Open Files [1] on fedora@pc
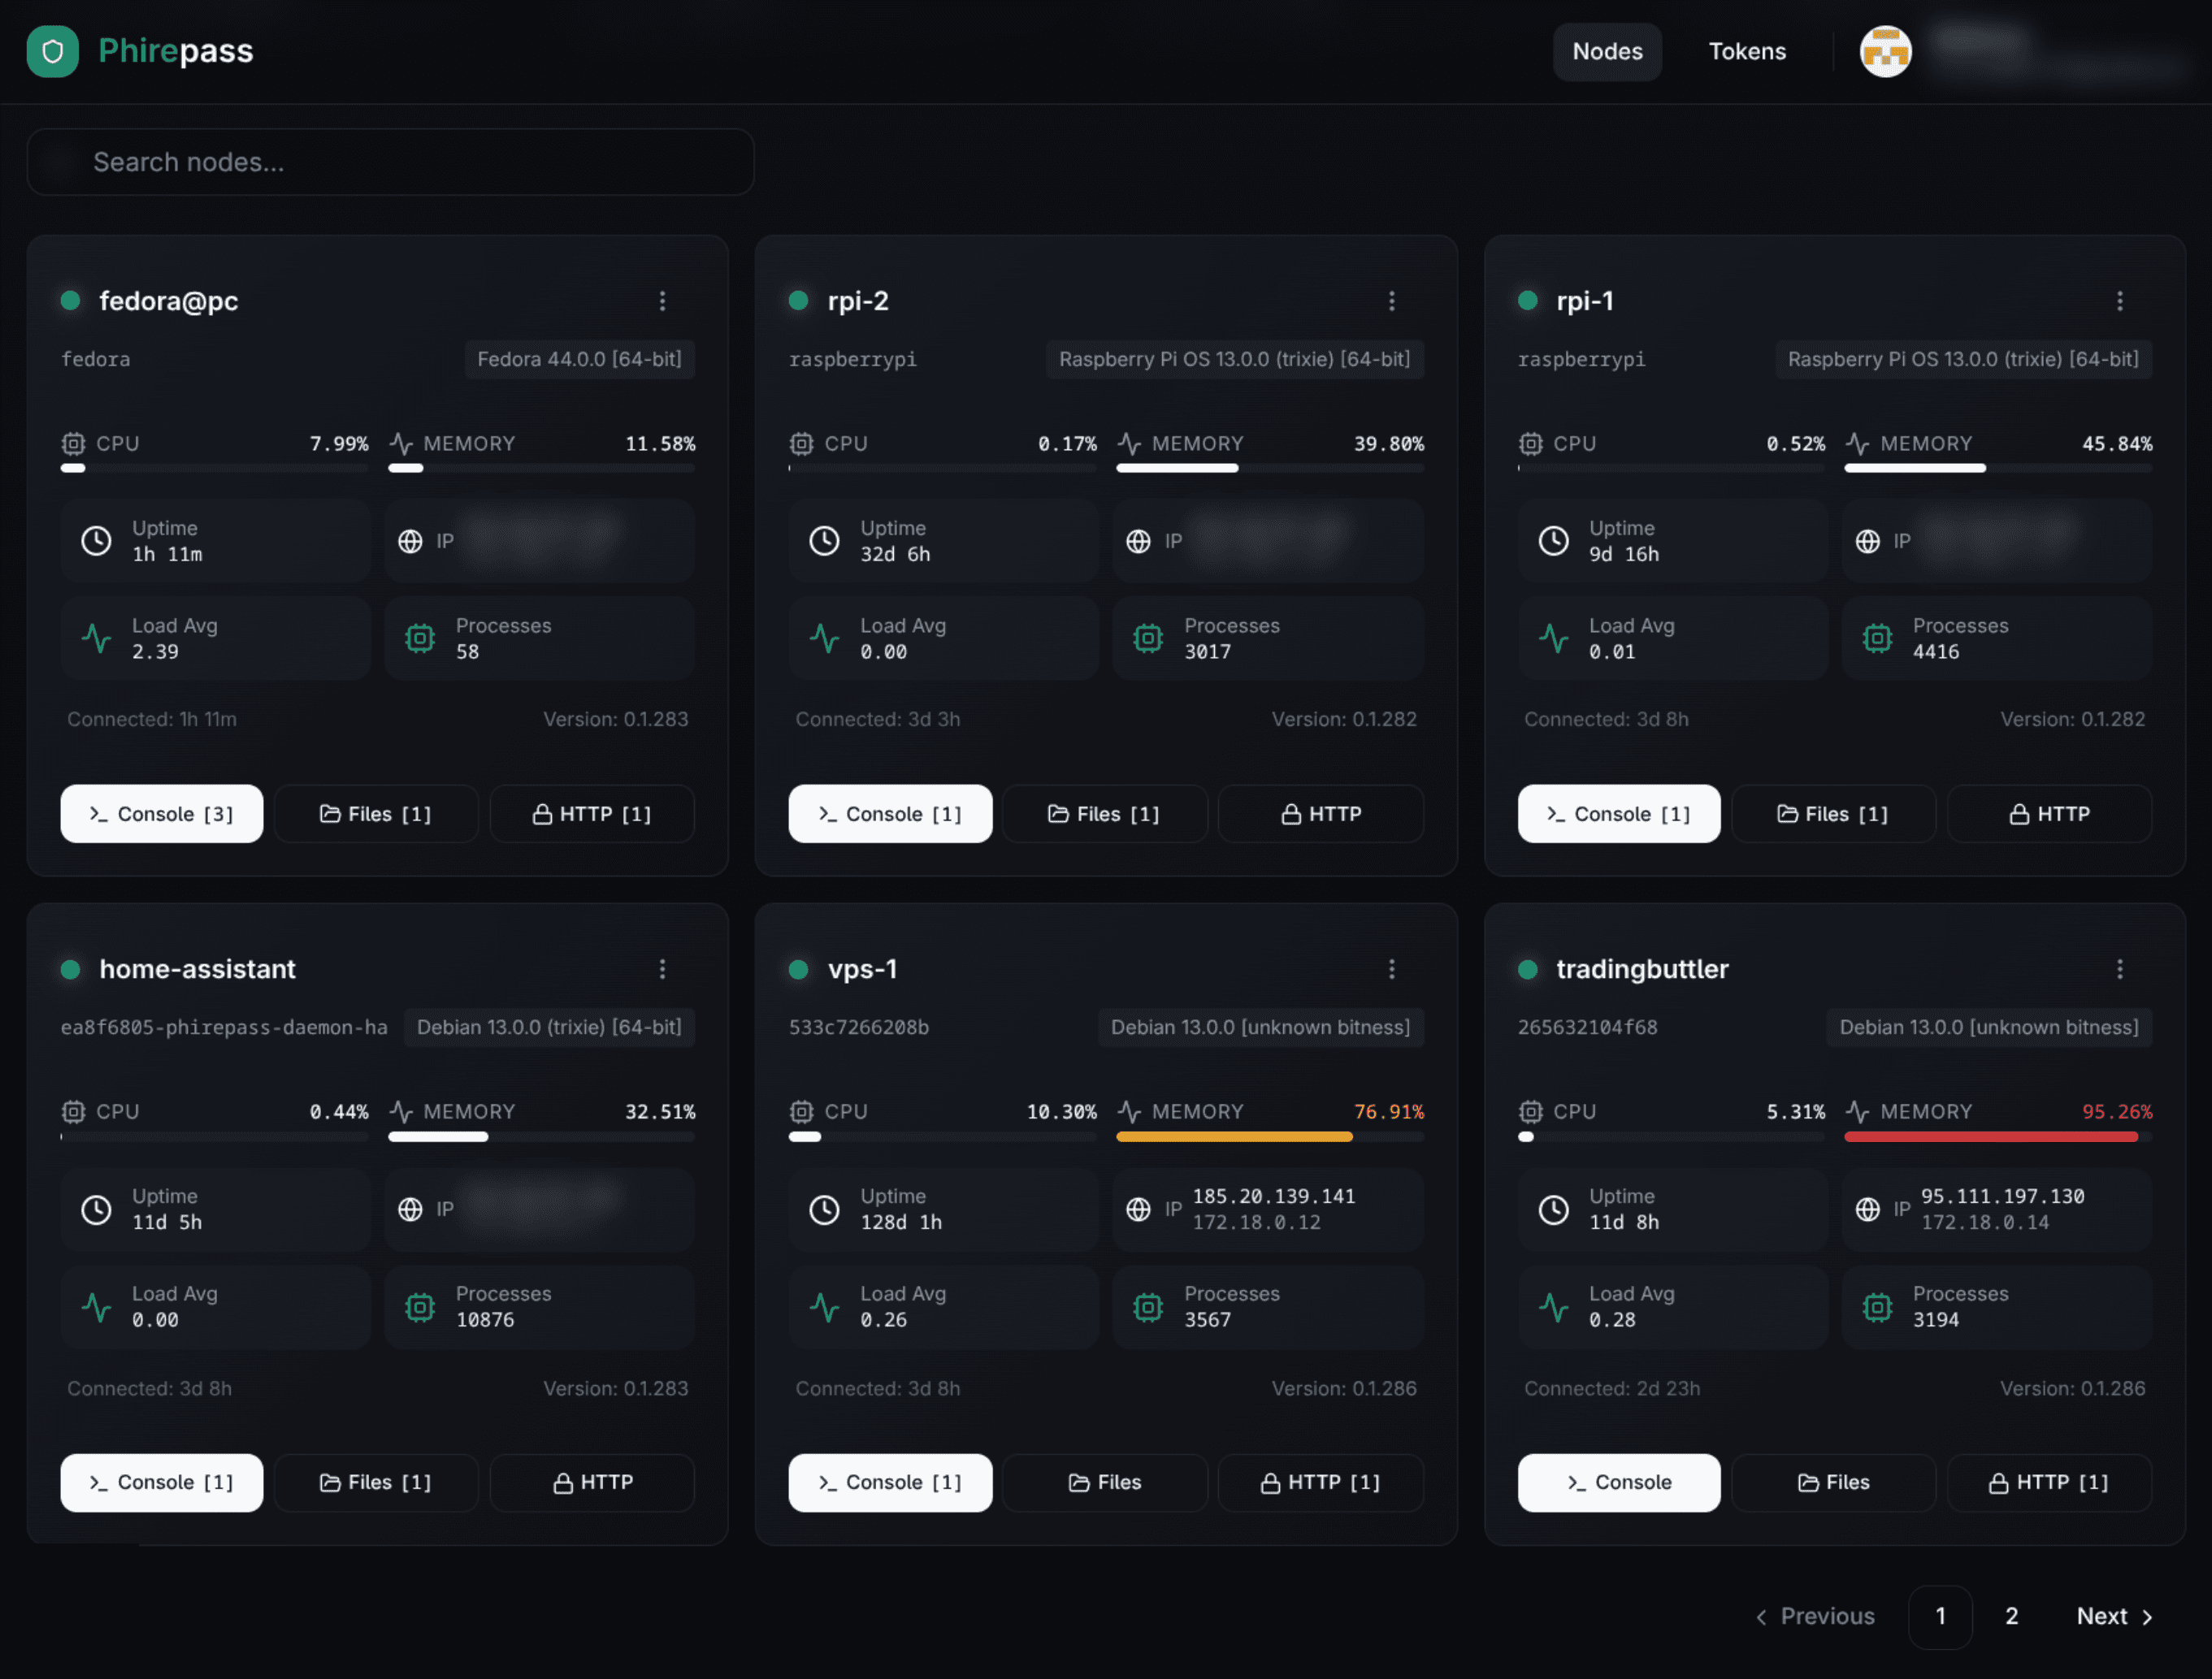2212x1679 pixels. [x=376, y=814]
